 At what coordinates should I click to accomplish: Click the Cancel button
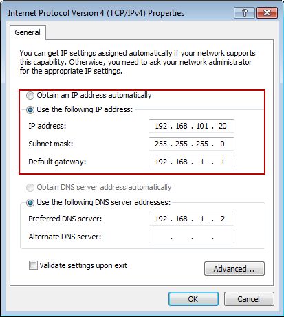coord(249,299)
